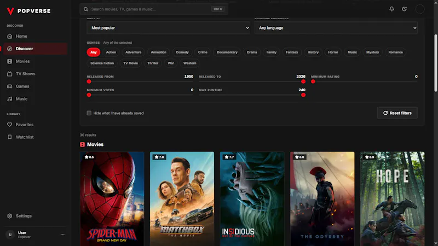Click the 6.9 star rating badge on Hope

[x=369, y=157]
